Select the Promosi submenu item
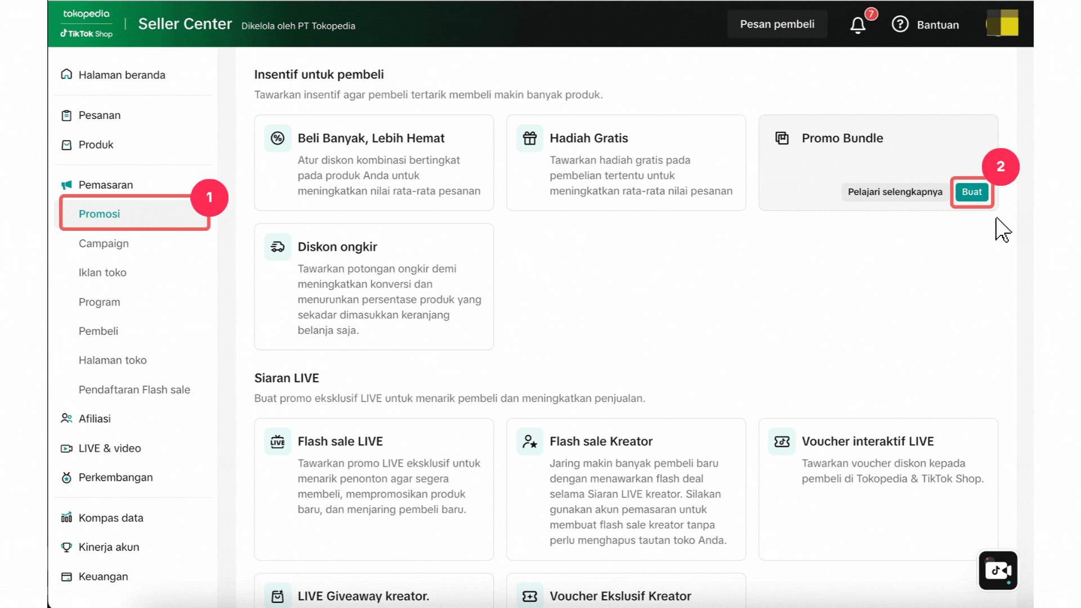 (x=100, y=214)
